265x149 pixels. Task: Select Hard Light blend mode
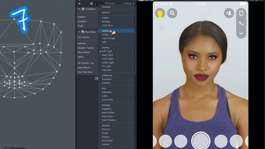[x=107, y=55]
